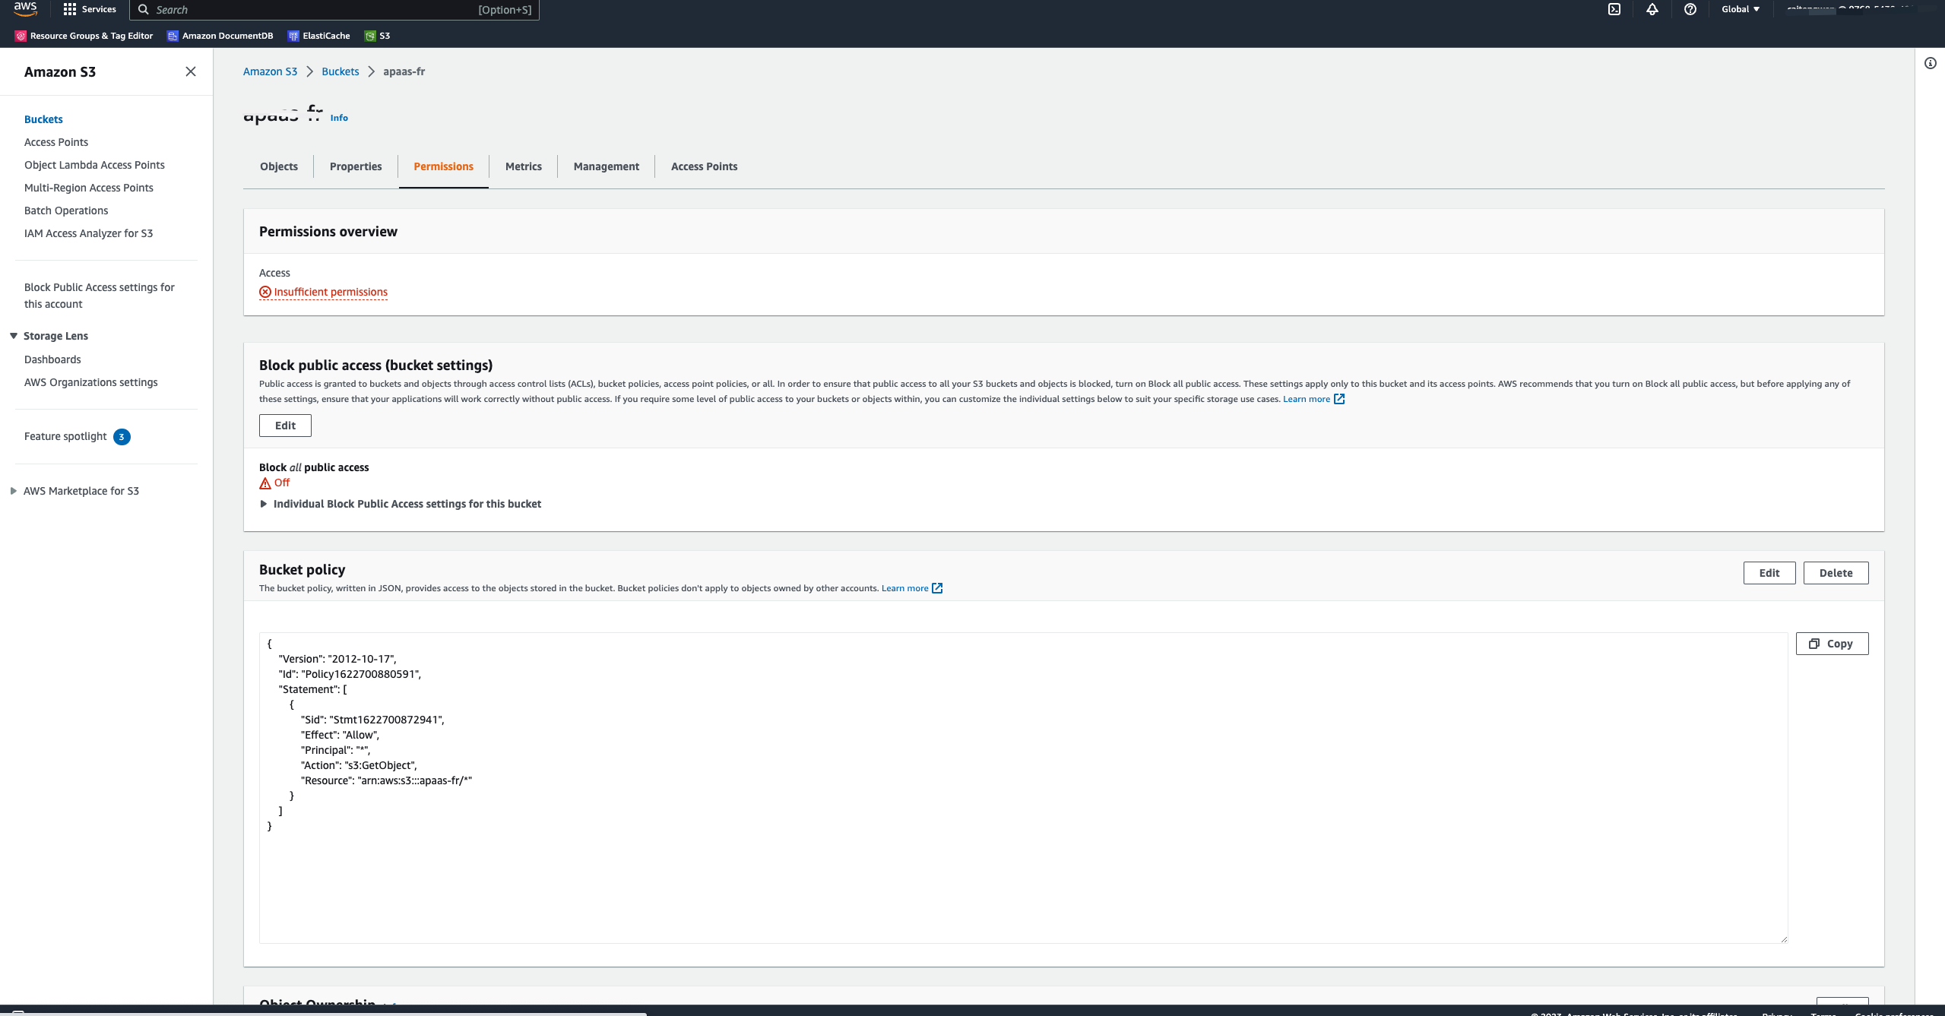This screenshot has width=1945, height=1016.
Task: Click the search magnifier icon
Action: (x=143, y=10)
